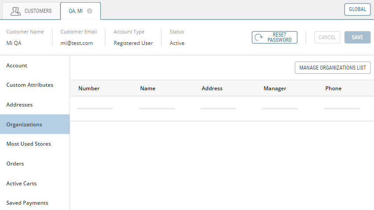Open Most Used Stores section
Screen dimensions: 374x210
pos(29,144)
